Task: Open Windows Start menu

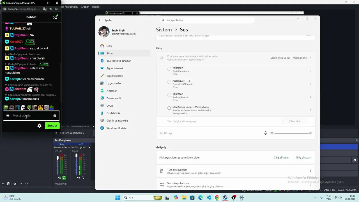Action: tap(118, 198)
